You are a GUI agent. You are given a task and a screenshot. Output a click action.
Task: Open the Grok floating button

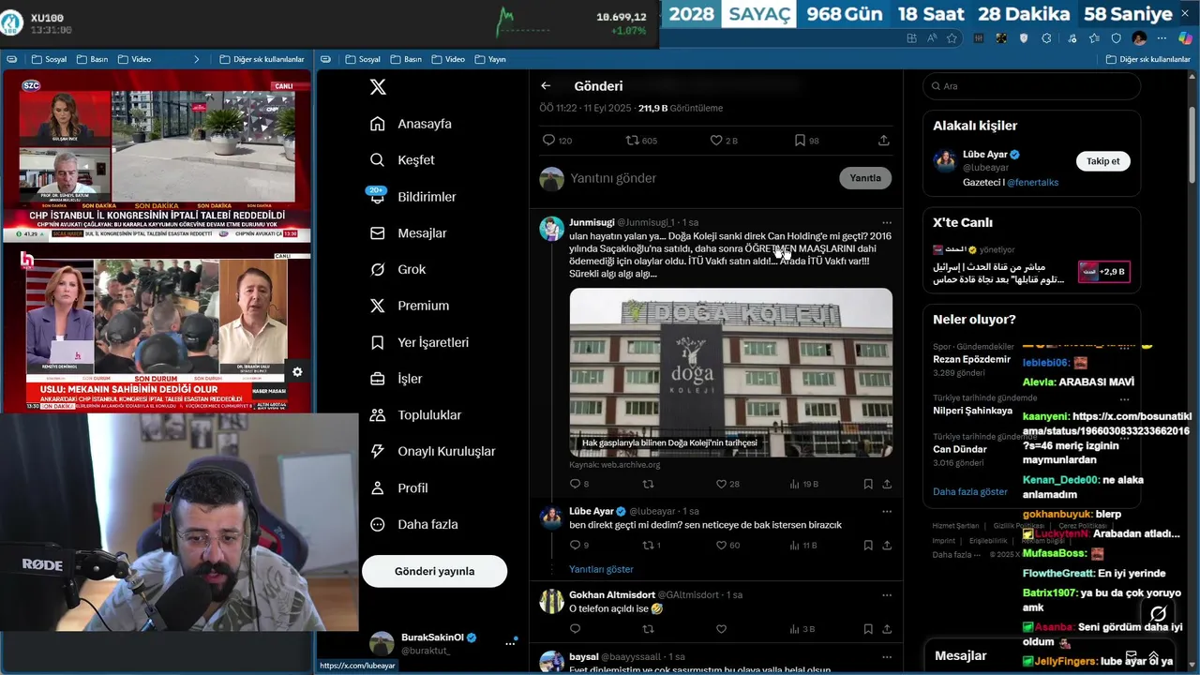(1158, 614)
